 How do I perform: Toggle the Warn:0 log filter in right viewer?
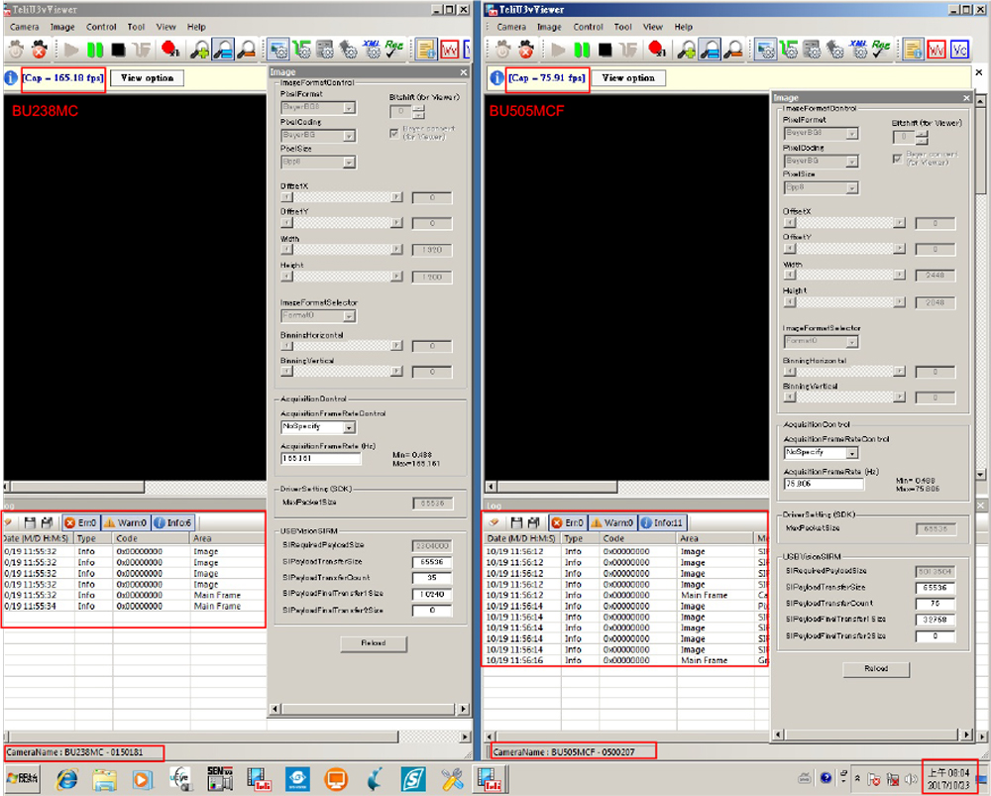(x=611, y=522)
